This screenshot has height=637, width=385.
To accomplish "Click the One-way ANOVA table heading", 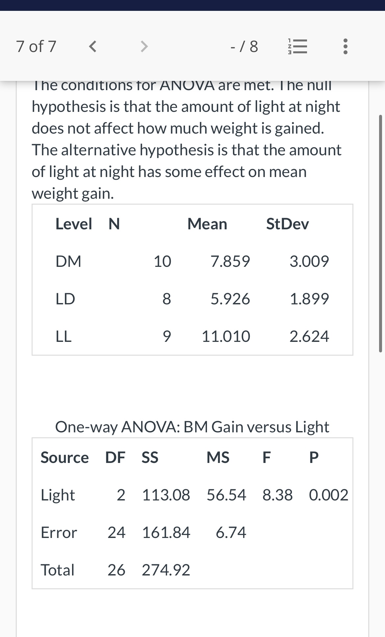I will coord(192,427).
